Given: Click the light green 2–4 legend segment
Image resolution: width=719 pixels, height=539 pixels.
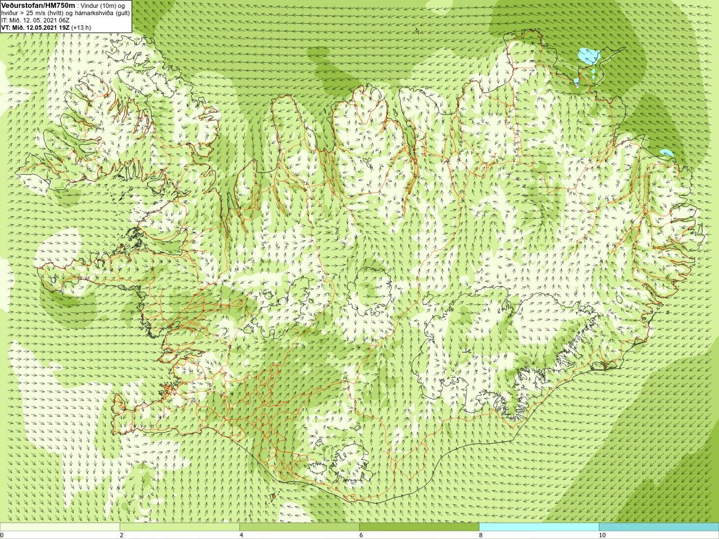Looking at the screenshot, I should 180,527.
